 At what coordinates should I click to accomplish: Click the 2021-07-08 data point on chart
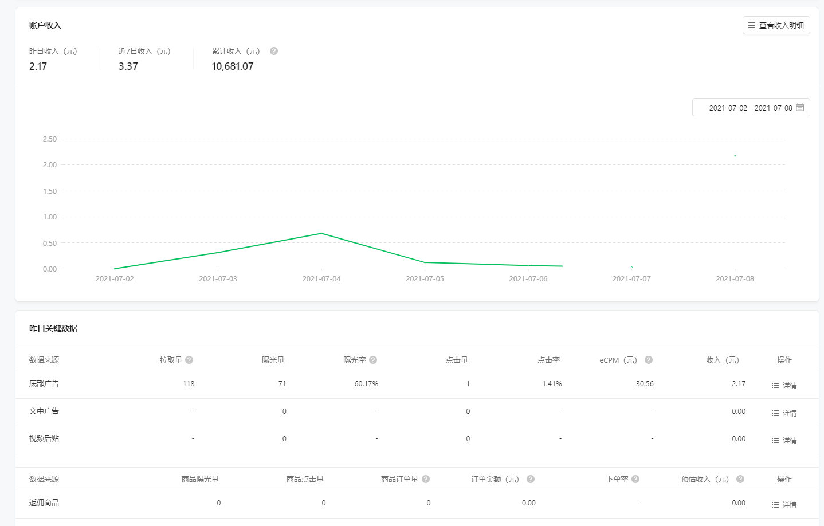point(735,156)
